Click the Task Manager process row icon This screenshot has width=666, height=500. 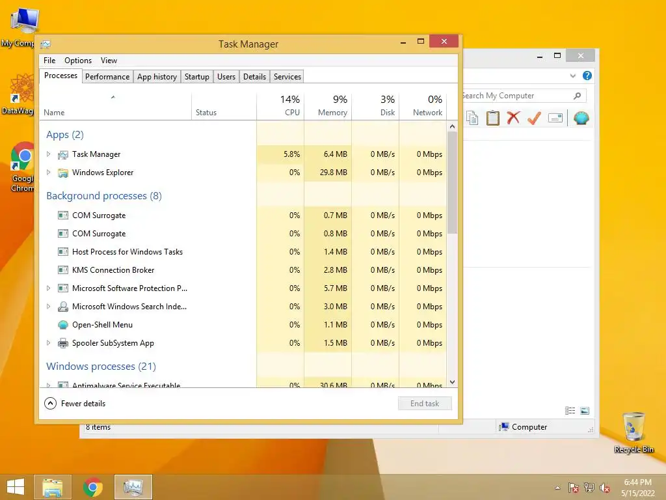pyautogui.click(x=63, y=154)
